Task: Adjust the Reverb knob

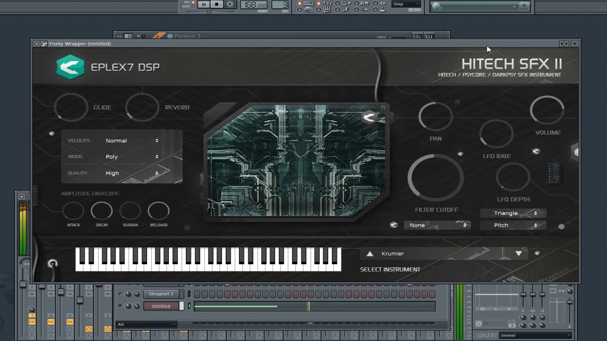Action: click(142, 107)
